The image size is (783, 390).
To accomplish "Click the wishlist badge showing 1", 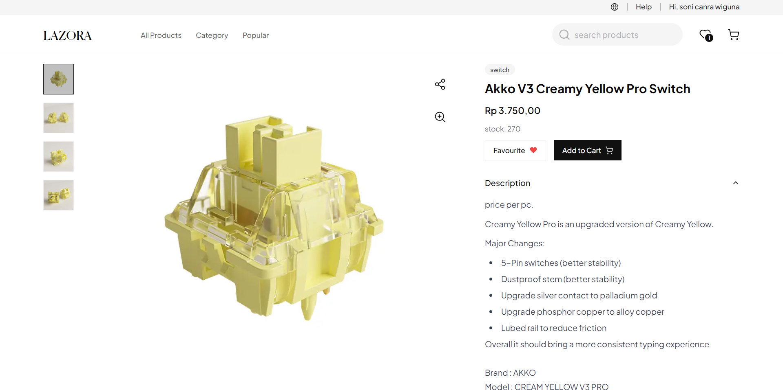I will (710, 38).
